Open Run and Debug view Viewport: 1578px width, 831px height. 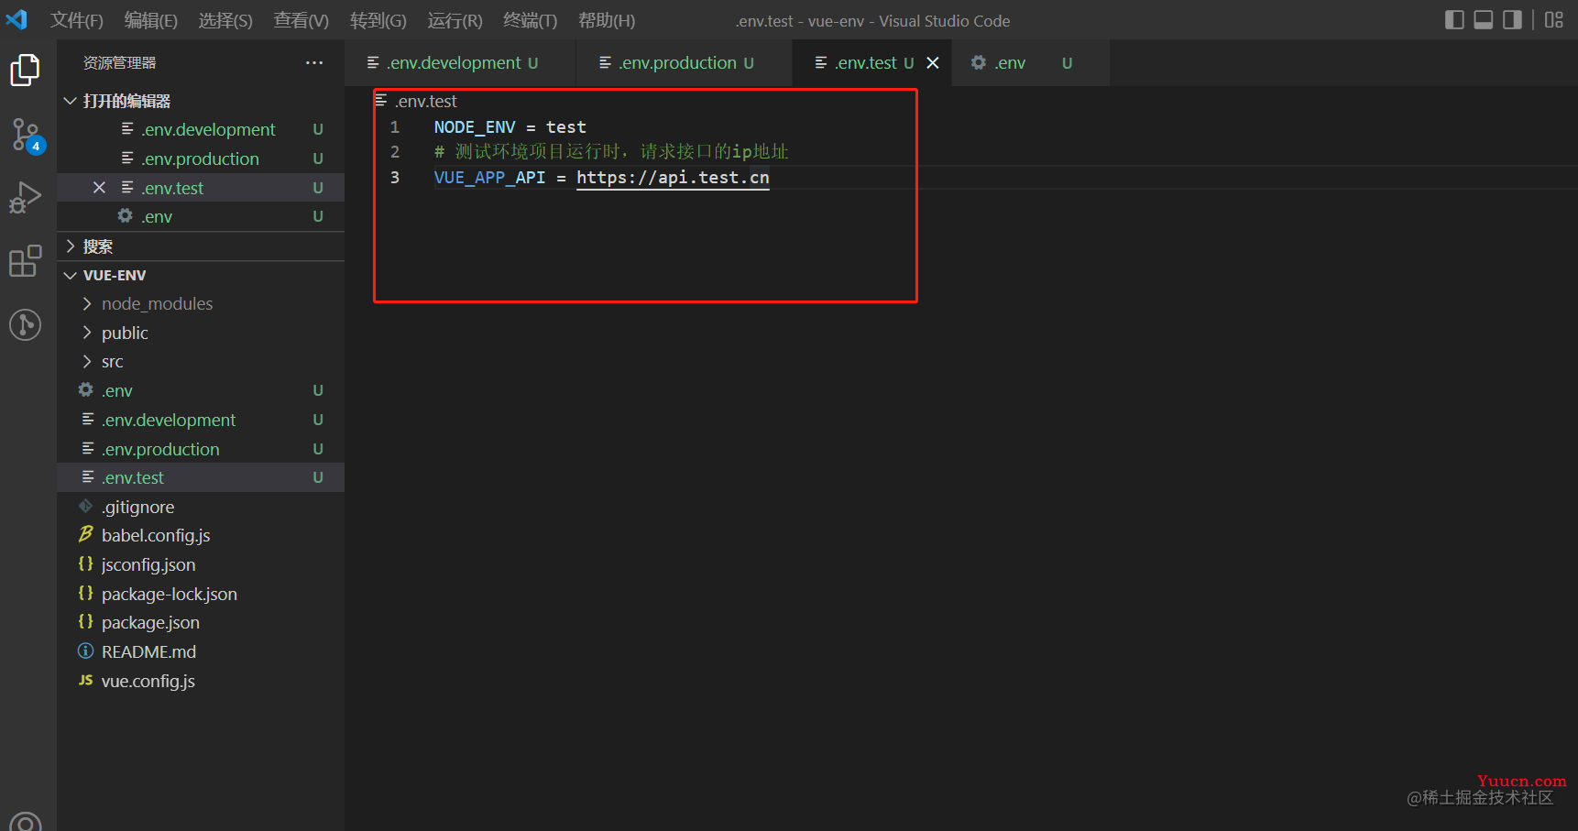pyautogui.click(x=25, y=197)
